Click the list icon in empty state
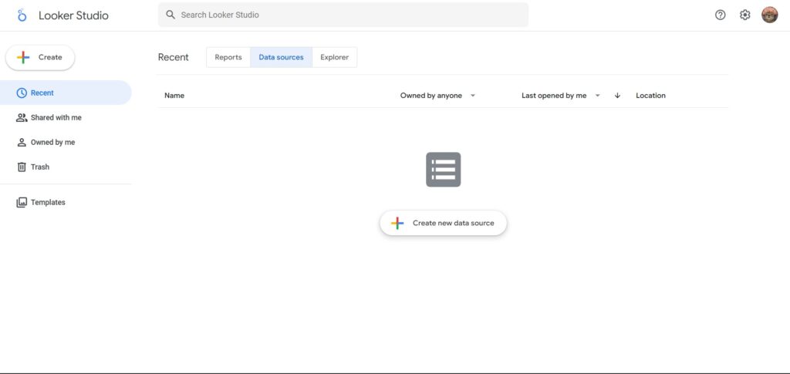 click(x=444, y=170)
